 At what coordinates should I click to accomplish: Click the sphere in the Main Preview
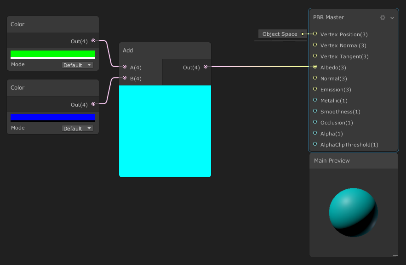(353, 212)
